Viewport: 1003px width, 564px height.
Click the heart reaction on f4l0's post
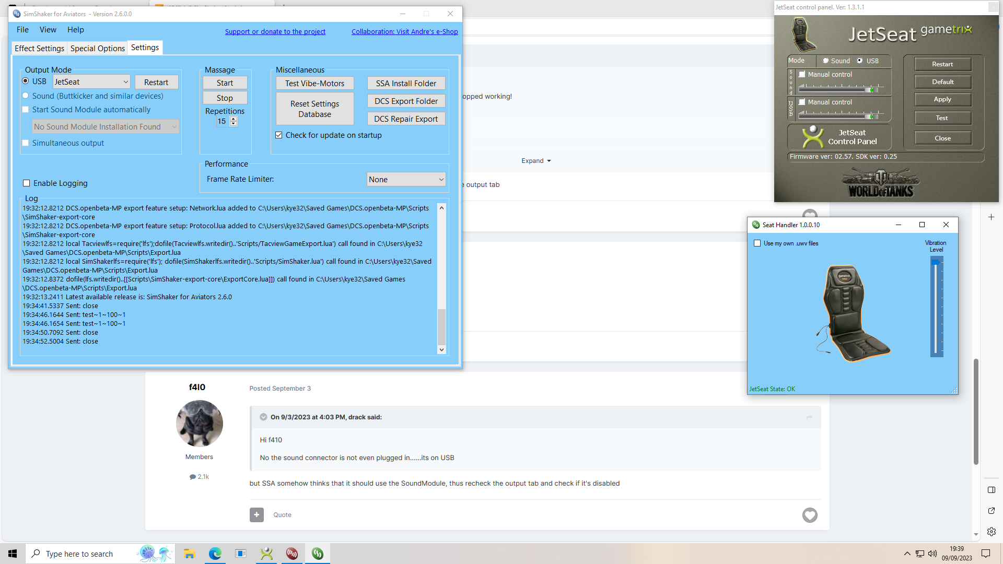click(810, 515)
